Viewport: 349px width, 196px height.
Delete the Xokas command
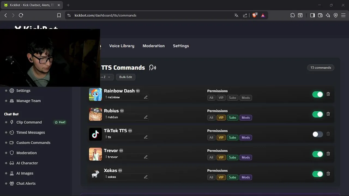click(x=328, y=173)
